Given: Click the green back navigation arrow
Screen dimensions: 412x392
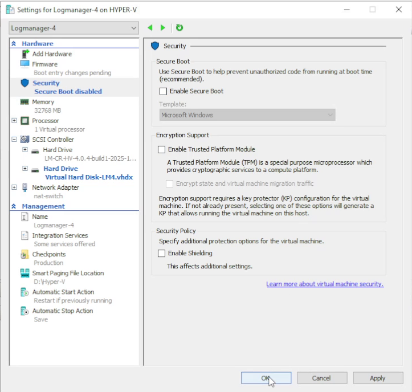Looking at the screenshot, I should pos(150,27).
